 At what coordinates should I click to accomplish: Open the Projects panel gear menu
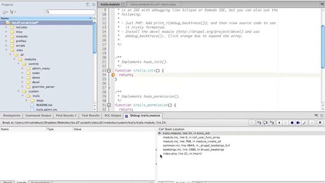tap(93, 5)
